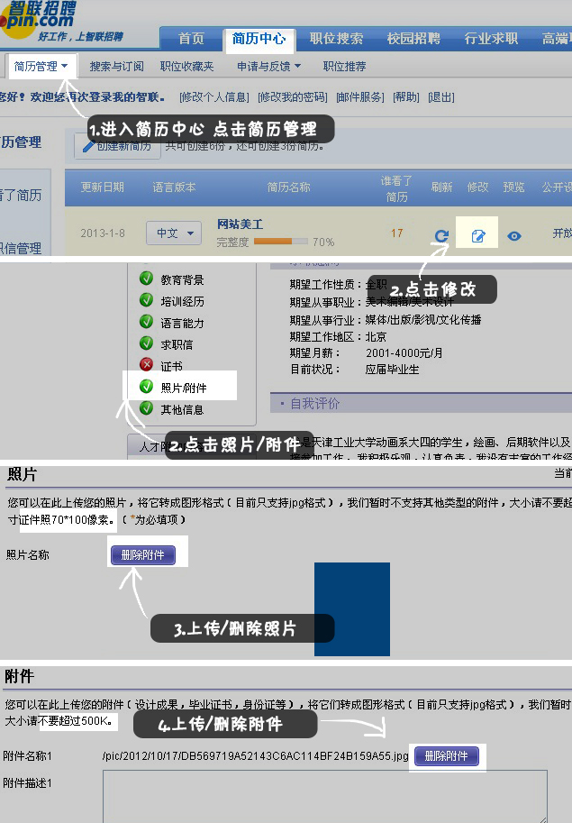Image resolution: width=572 pixels, height=823 pixels.
Task: Click the green check icon beside 照片/附件
Action: (x=146, y=387)
